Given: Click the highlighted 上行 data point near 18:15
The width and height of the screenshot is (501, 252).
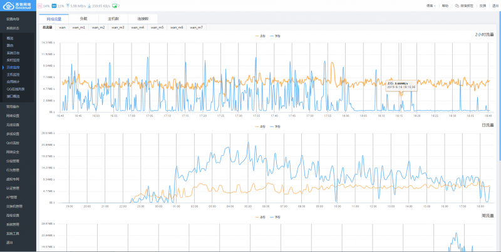Looking at the screenshot, I should [x=401, y=93].
